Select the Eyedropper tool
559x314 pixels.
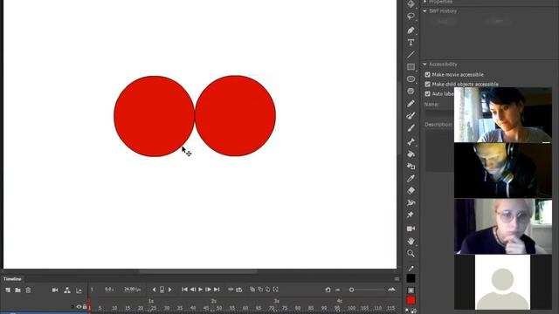click(x=411, y=178)
